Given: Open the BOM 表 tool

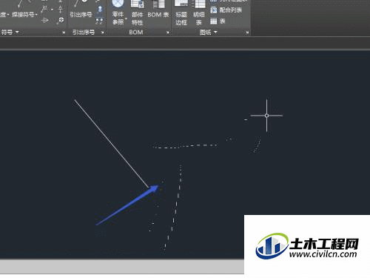Looking at the screenshot, I should coord(158,10).
